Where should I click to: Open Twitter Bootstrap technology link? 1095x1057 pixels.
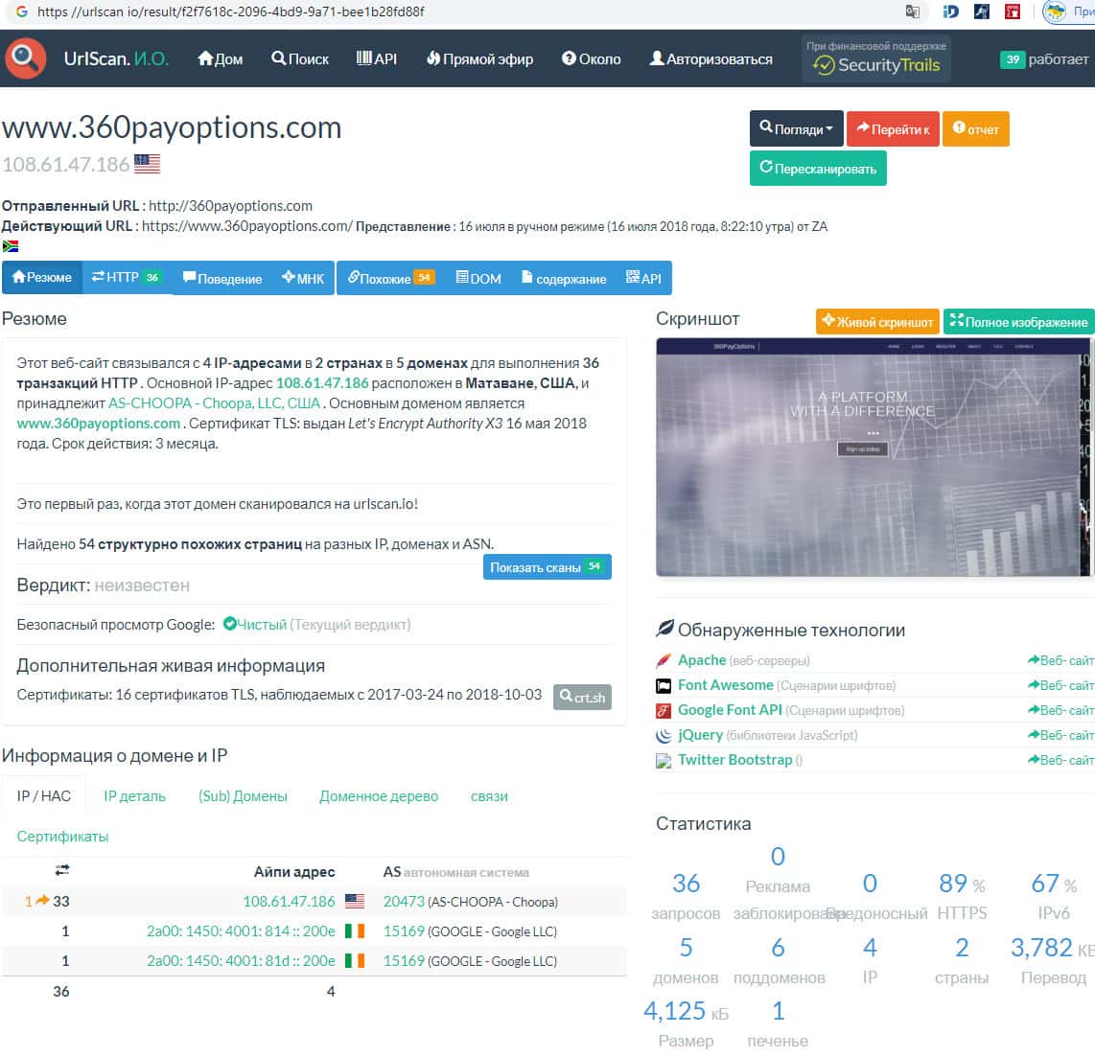[x=734, y=760]
